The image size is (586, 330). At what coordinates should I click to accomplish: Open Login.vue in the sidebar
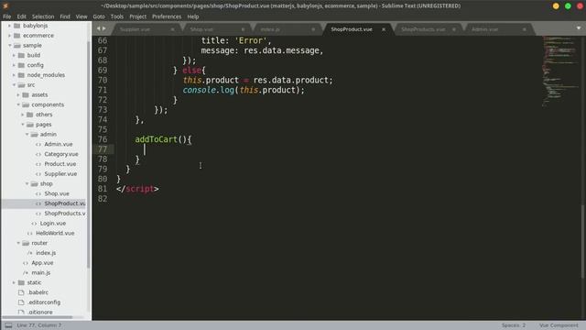tap(53, 224)
